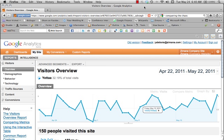Open the Spotlight search icon in menu bar
Screen dimensions: 224x140
(x=219, y=2)
